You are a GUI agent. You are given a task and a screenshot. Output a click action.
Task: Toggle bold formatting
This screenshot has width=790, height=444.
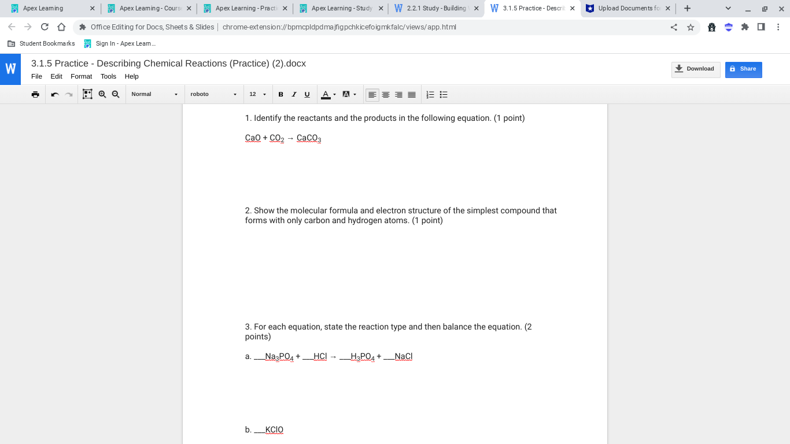[x=280, y=94]
